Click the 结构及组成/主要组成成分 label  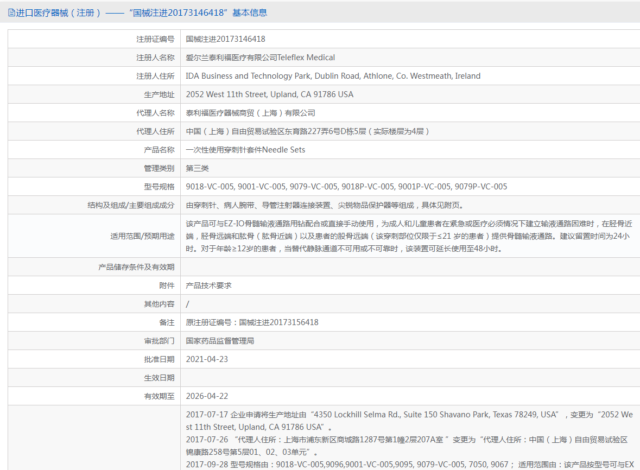[131, 205]
